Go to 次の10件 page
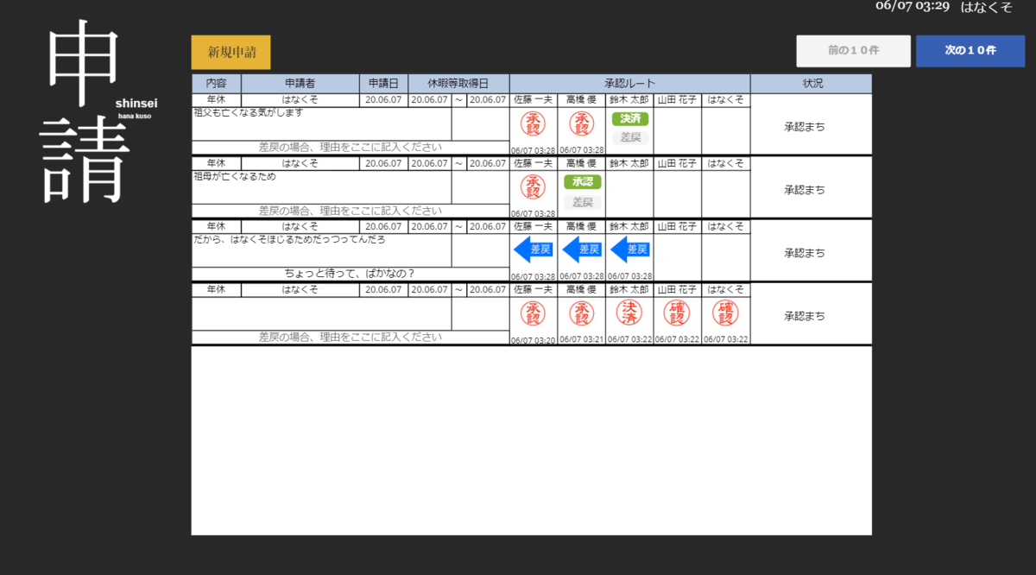1036x575 pixels. click(x=970, y=51)
